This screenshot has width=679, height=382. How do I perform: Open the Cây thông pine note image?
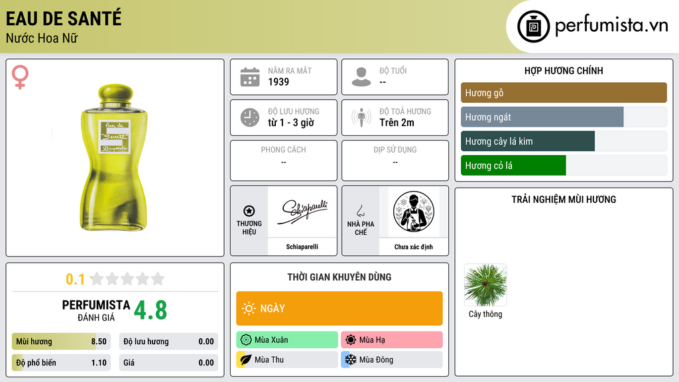click(485, 285)
